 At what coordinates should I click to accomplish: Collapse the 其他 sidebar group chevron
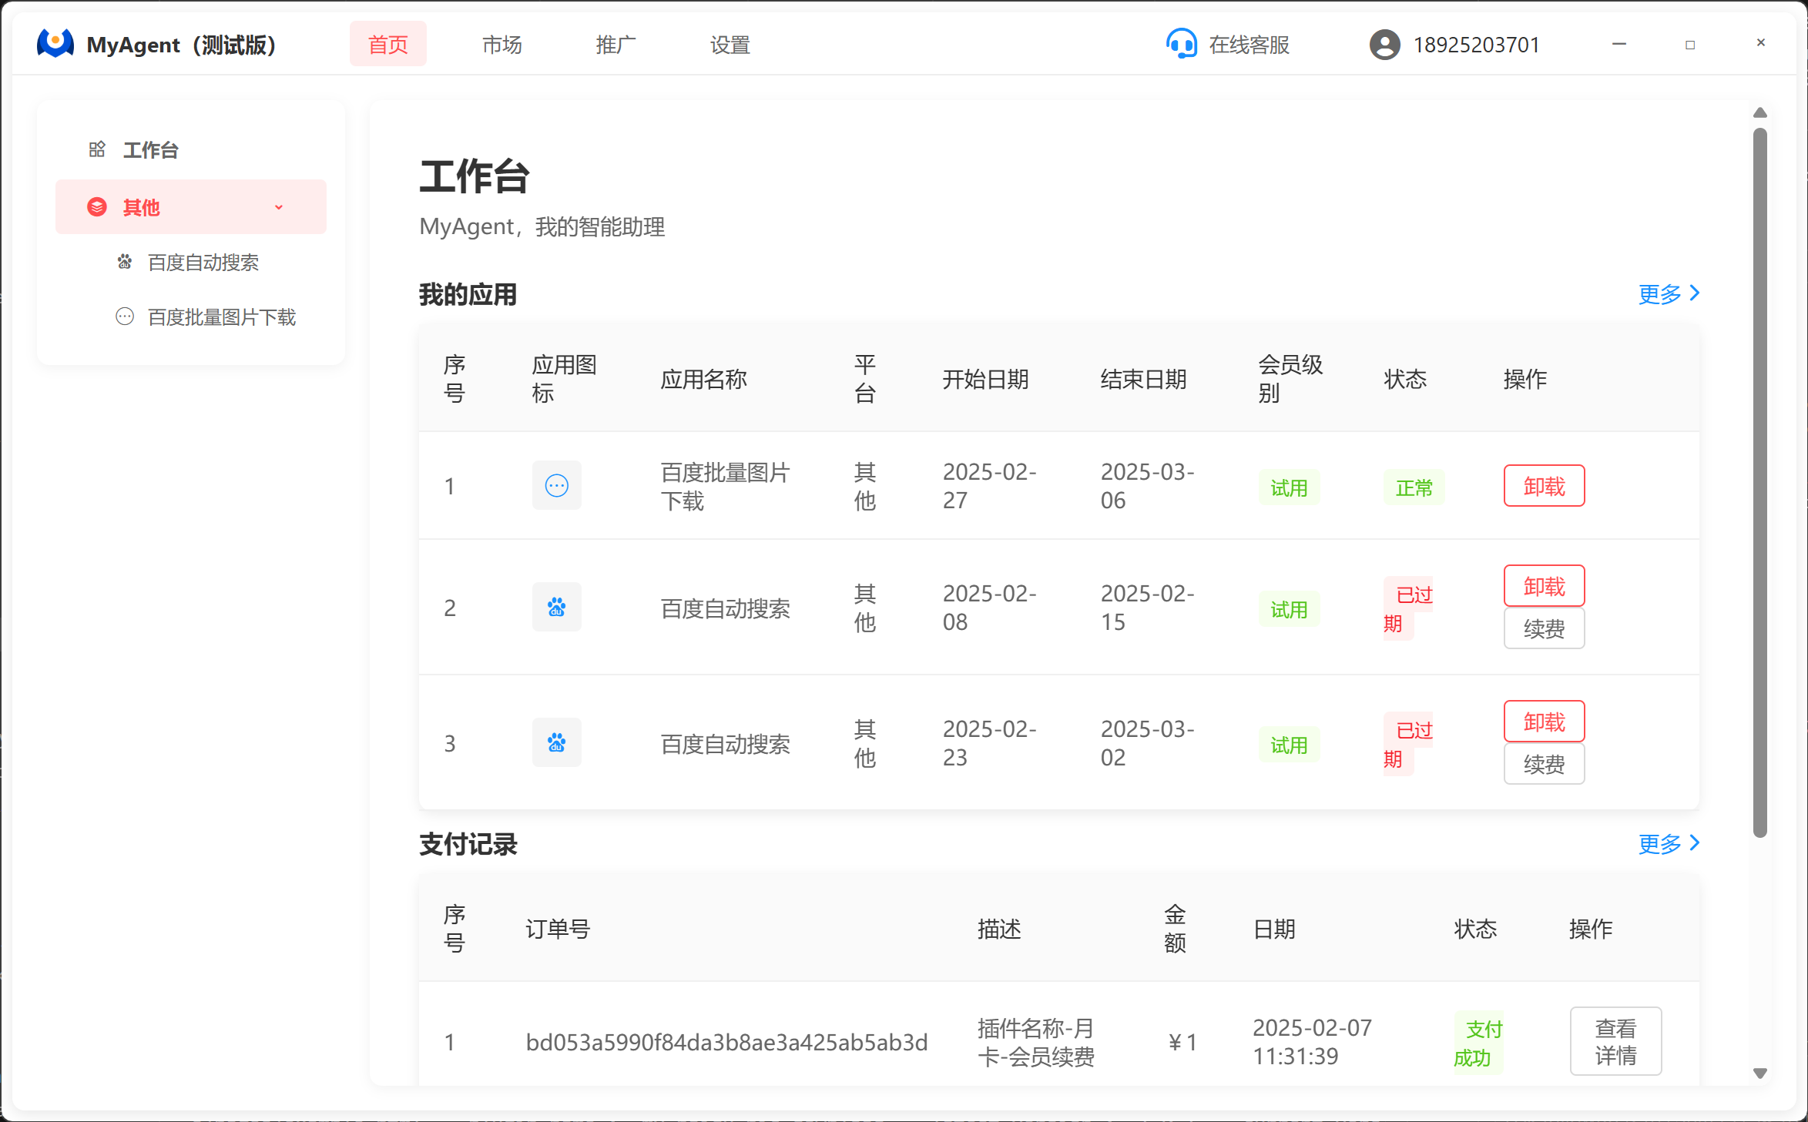click(x=279, y=207)
